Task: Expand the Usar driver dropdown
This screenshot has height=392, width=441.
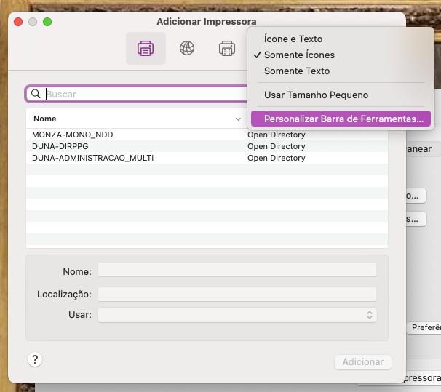Action: [237, 315]
